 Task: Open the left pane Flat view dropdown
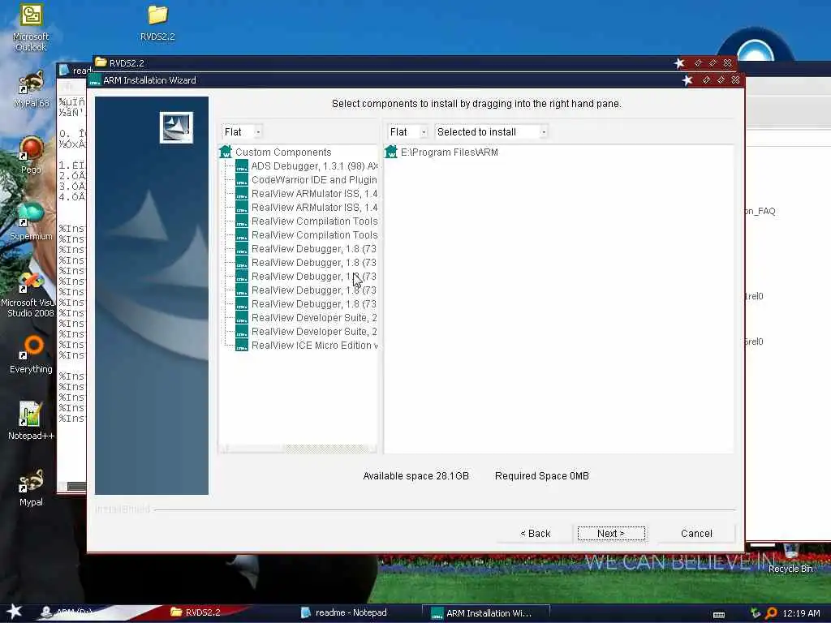coord(242,132)
